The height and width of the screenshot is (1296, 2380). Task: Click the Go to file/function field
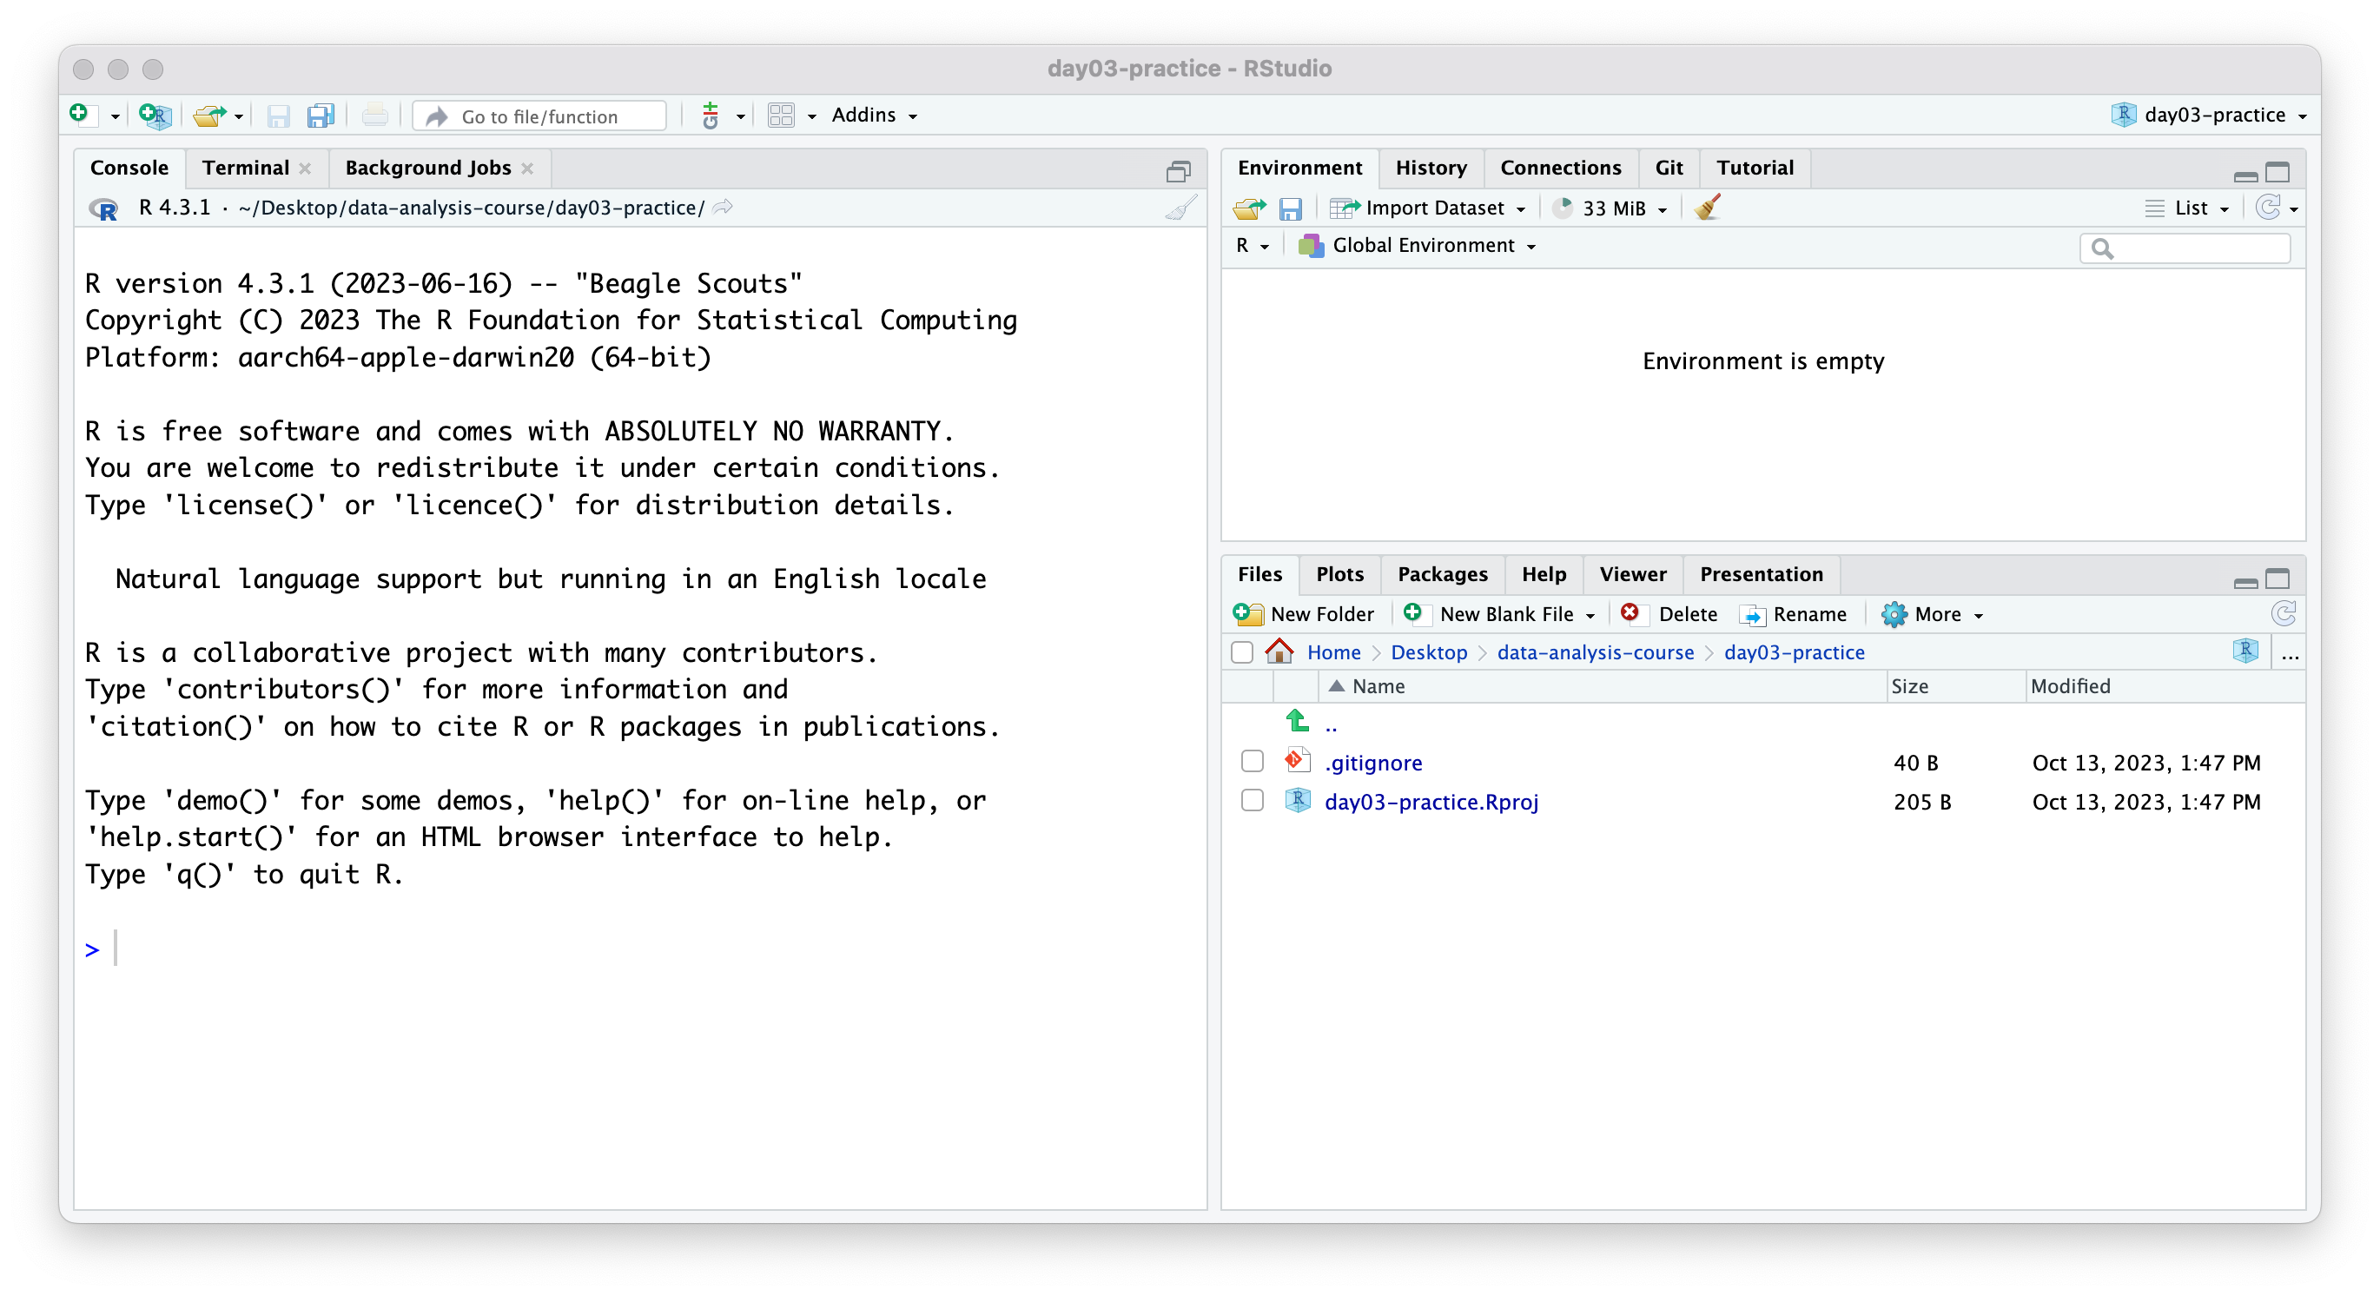pos(539,116)
